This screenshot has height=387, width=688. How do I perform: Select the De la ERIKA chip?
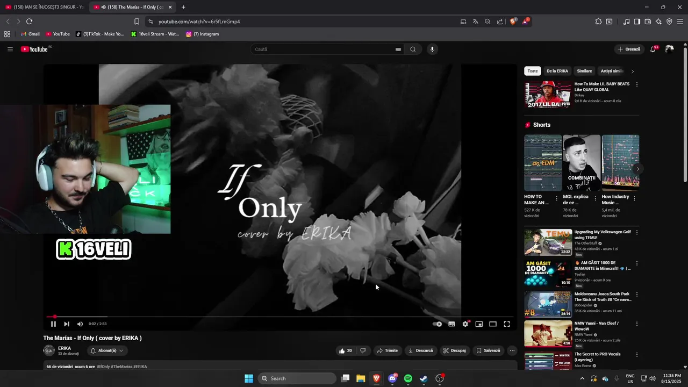(557, 71)
